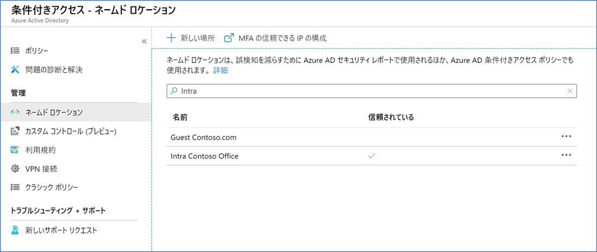Click the ネームド ロケーション arrows icon

15,112
